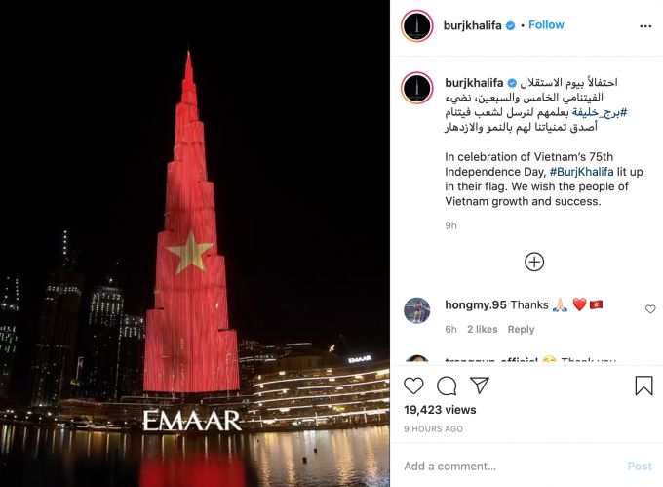Open the Arabic #برج_خليفة hashtag
Viewport: 663px width, 487px height.
[x=600, y=112]
